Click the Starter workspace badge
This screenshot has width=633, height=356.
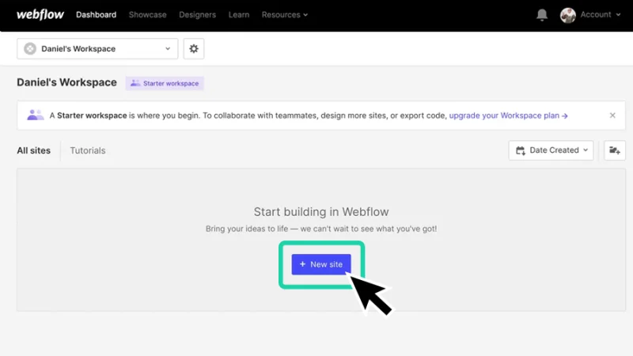(x=165, y=83)
